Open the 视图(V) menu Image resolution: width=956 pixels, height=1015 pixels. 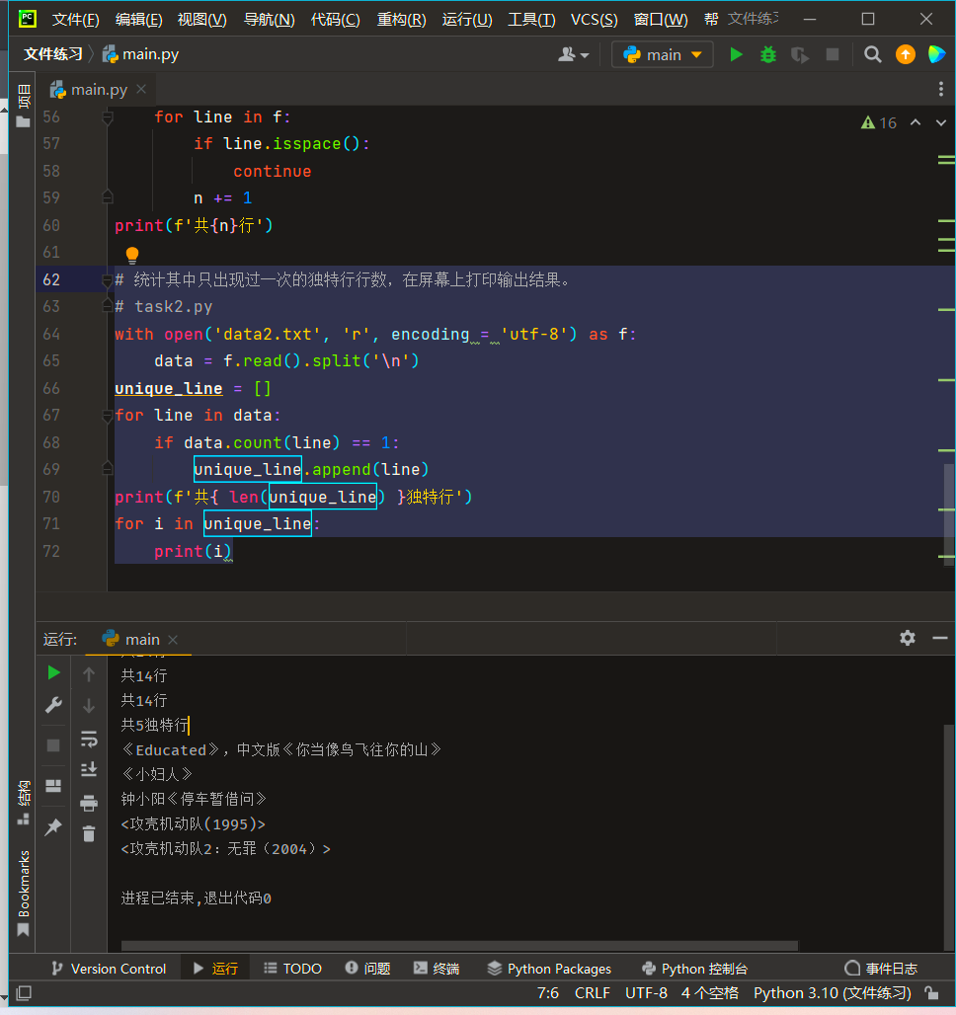pyautogui.click(x=202, y=20)
